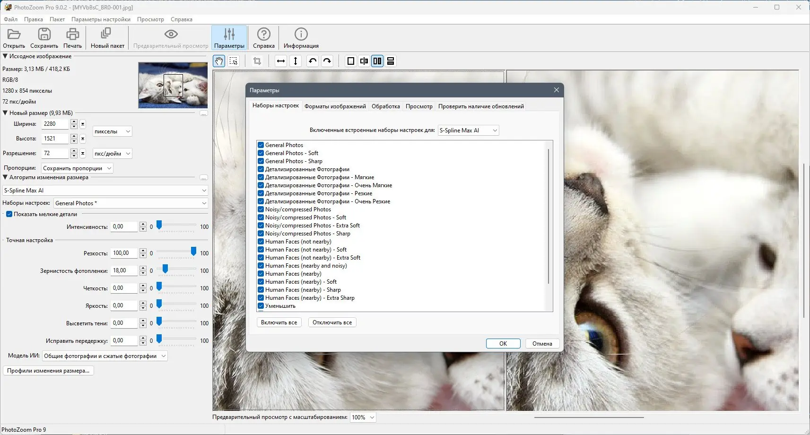Rotate the image counterclockwise
Image resolution: width=810 pixels, height=435 pixels.
point(313,61)
